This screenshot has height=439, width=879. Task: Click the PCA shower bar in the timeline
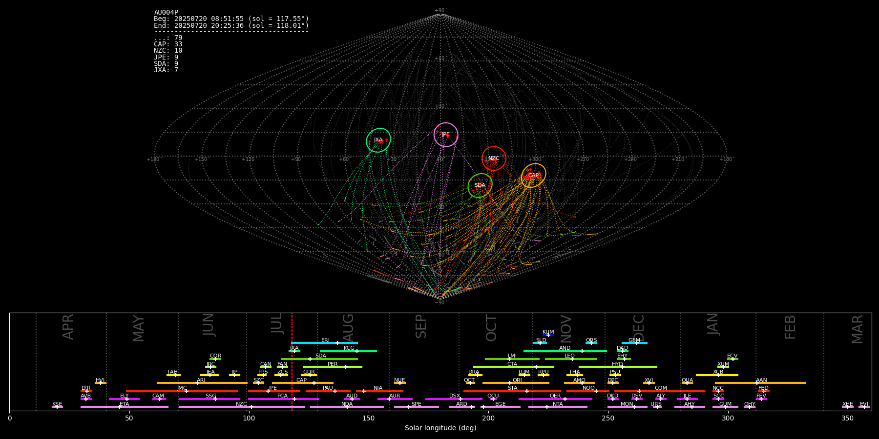pyautogui.click(x=283, y=399)
